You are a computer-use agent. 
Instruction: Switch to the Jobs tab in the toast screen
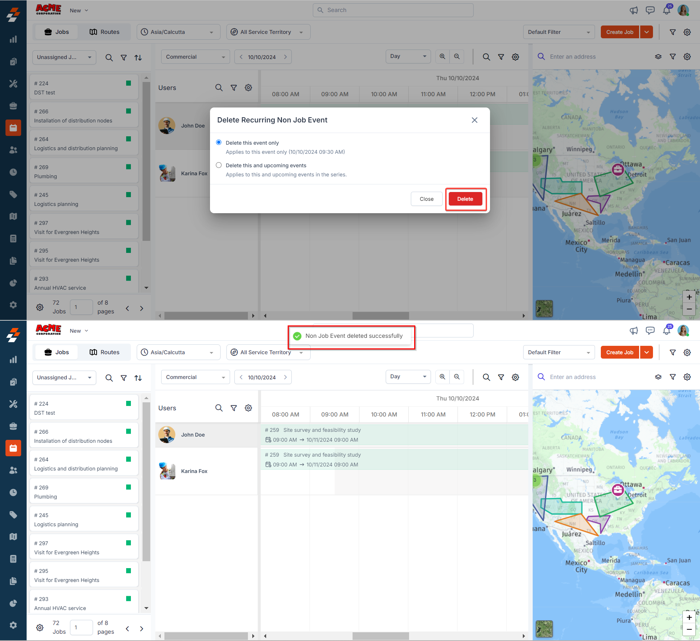57,352
